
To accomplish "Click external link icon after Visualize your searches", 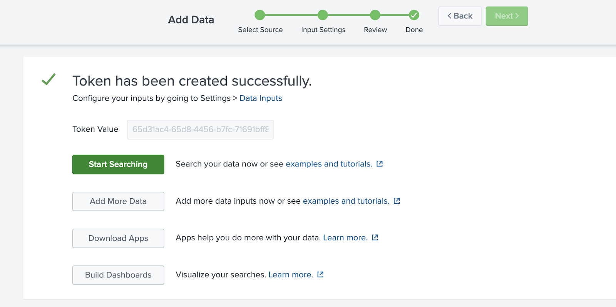I will [x=320, y=274].
